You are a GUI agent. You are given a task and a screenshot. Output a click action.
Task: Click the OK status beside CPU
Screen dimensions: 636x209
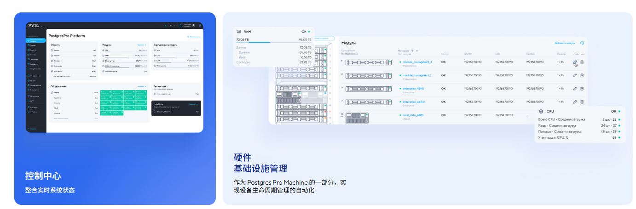[x=613, y=111]
